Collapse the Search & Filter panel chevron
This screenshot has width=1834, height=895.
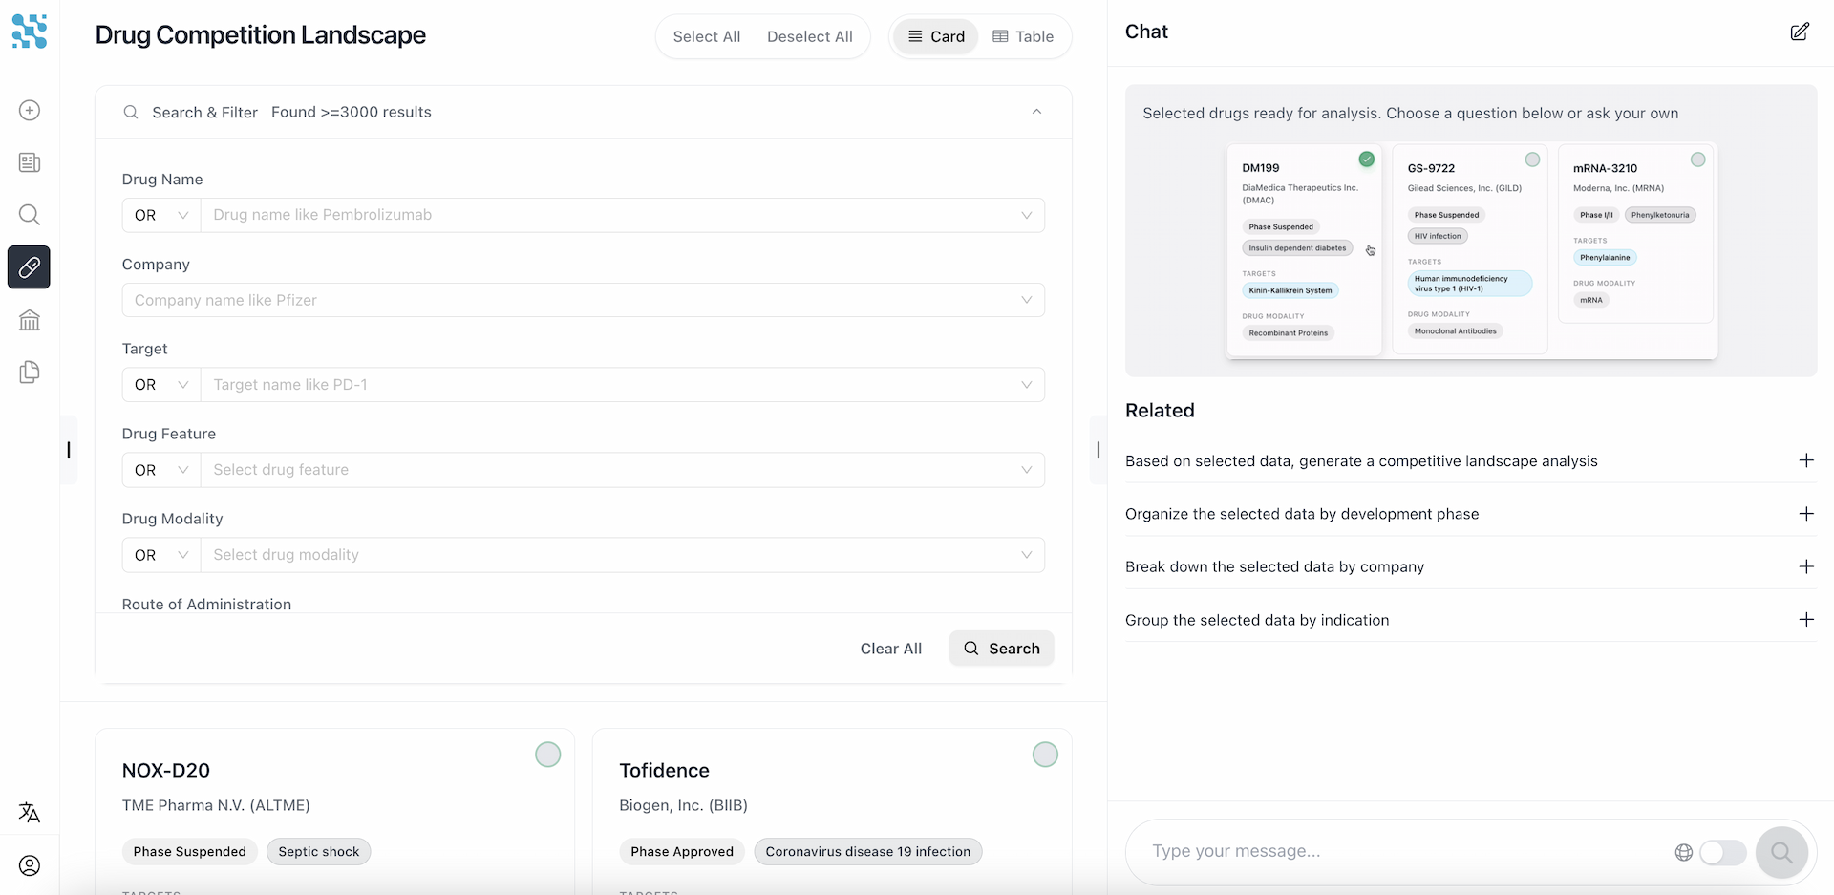click(x=1036, y=113)
